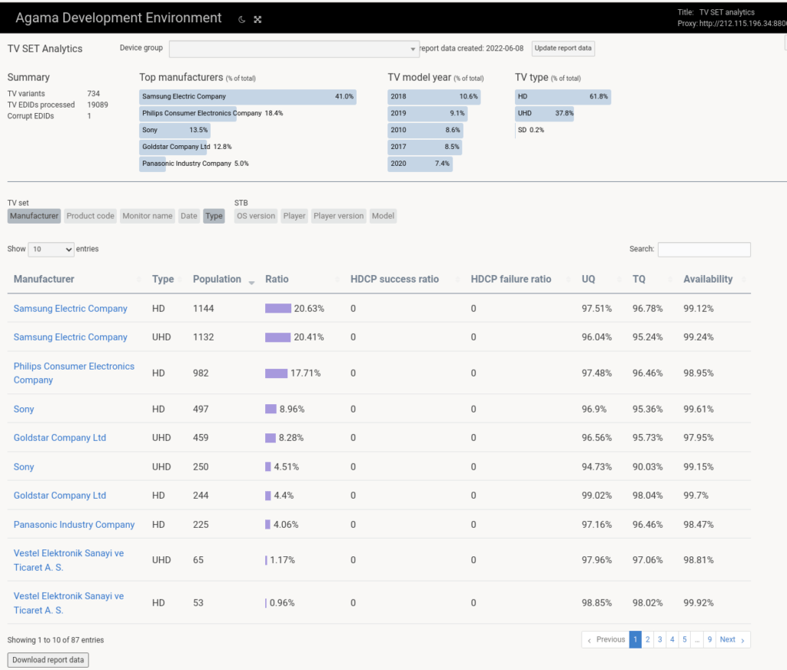Viewport: 787px width, 670px height.
Task: Click the Next pagination button
Action: (x=732, y=639)
